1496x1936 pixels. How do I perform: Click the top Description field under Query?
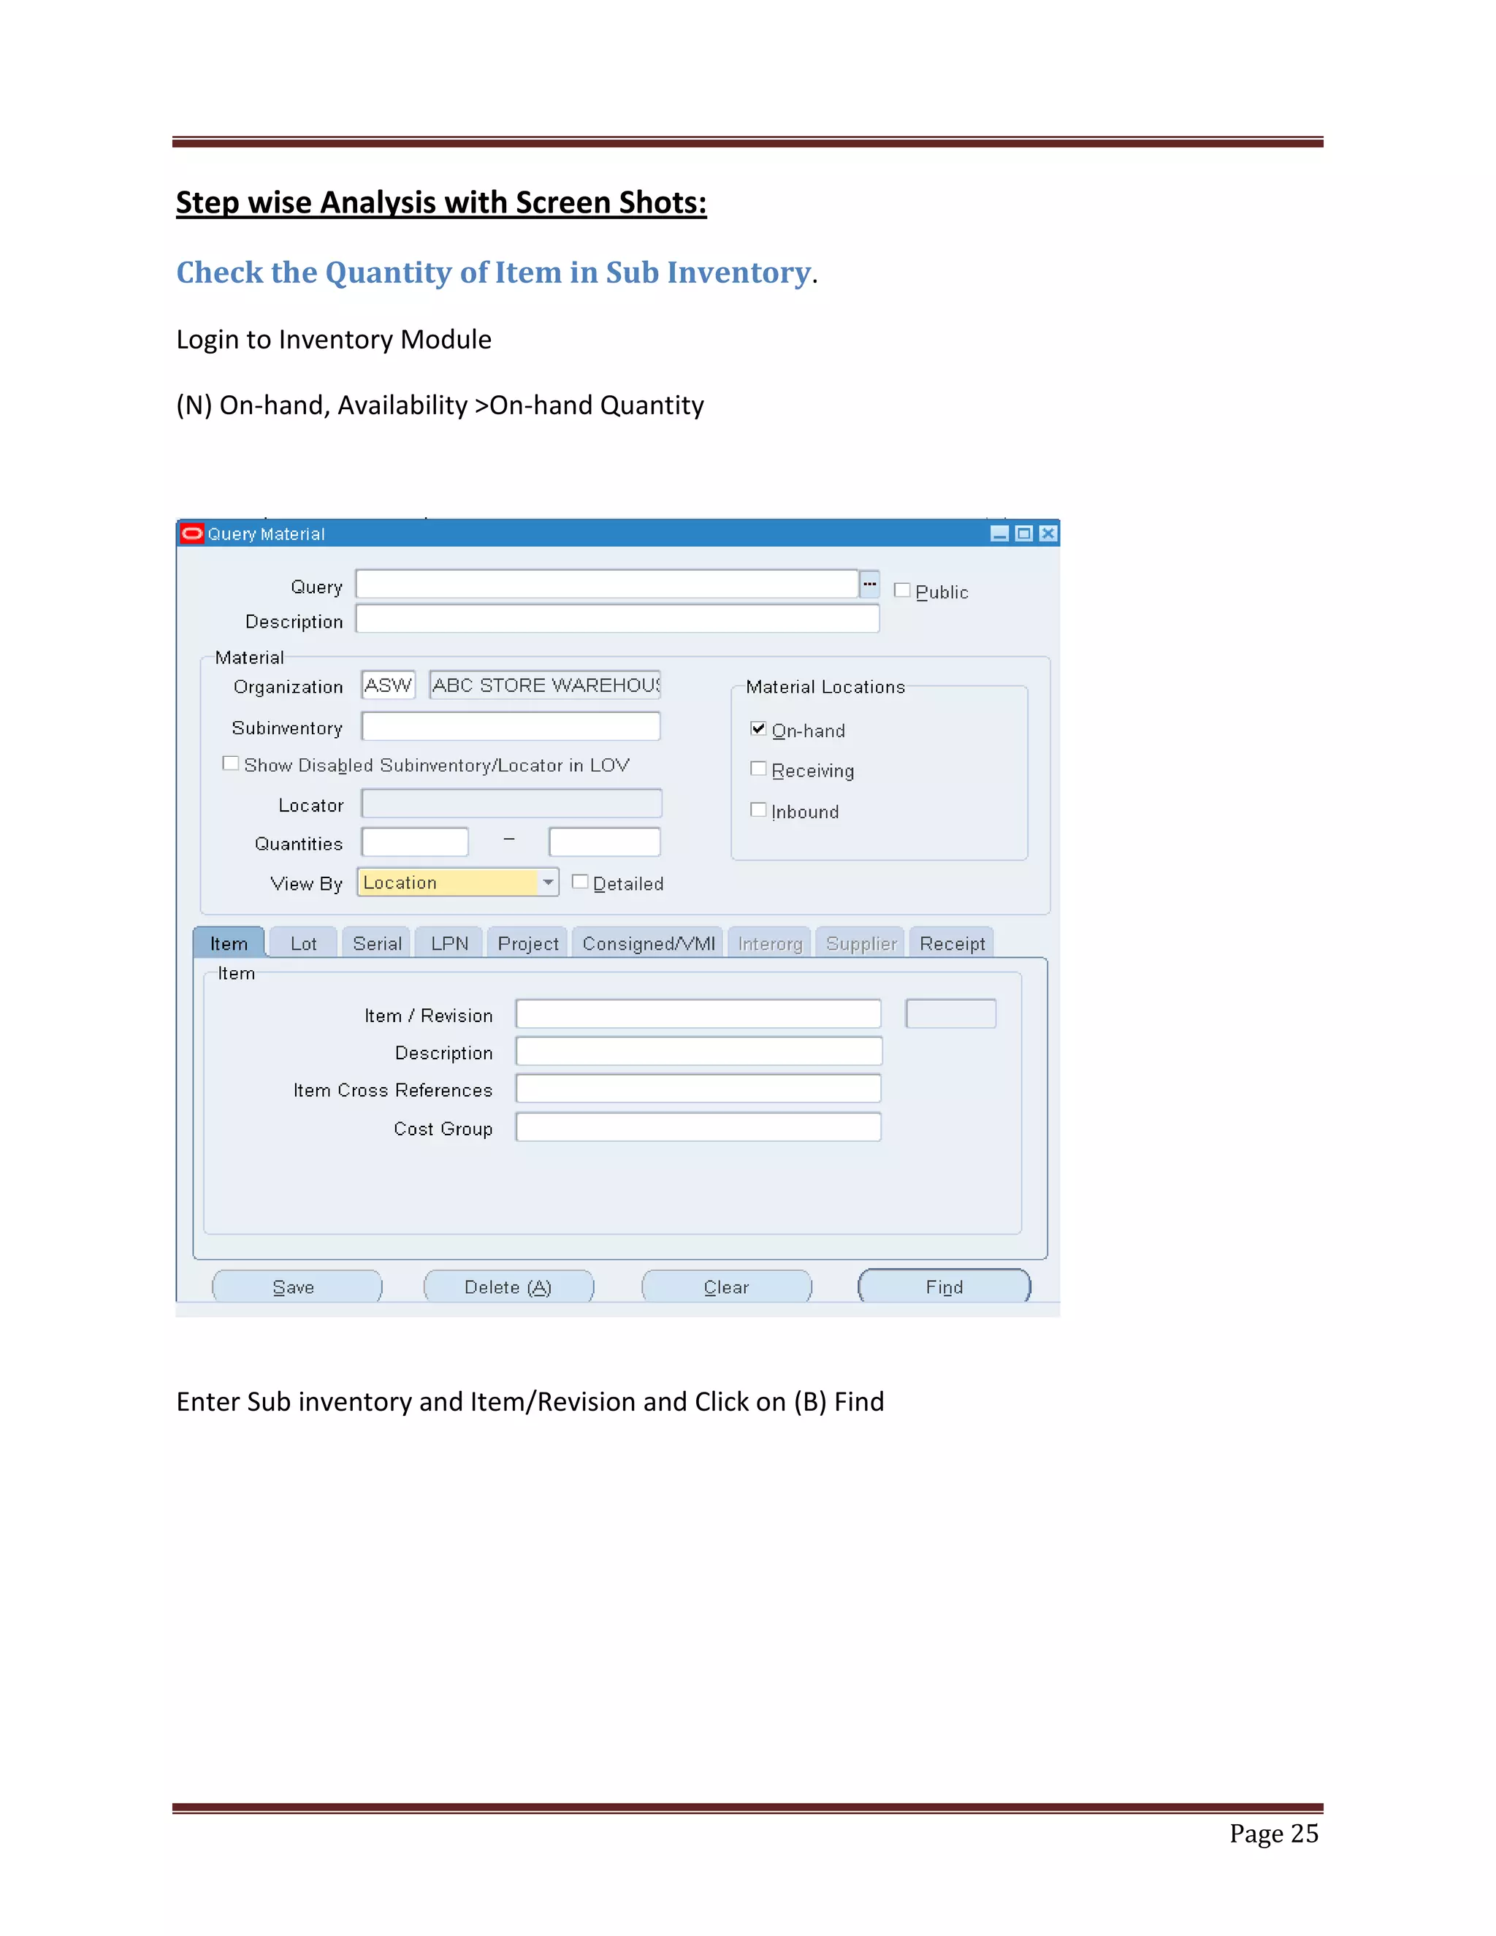pyautogui.click(x=618, y=619)
